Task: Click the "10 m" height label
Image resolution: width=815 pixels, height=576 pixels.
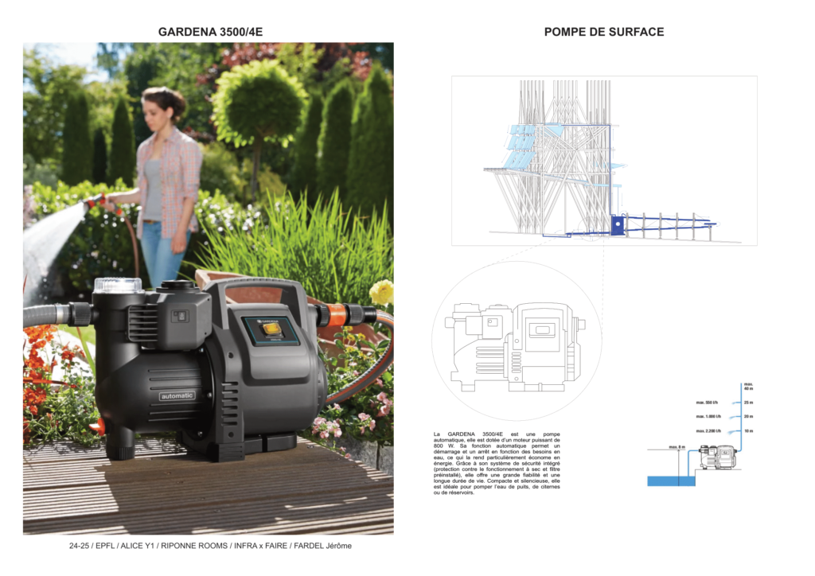Action: (748, 431)
